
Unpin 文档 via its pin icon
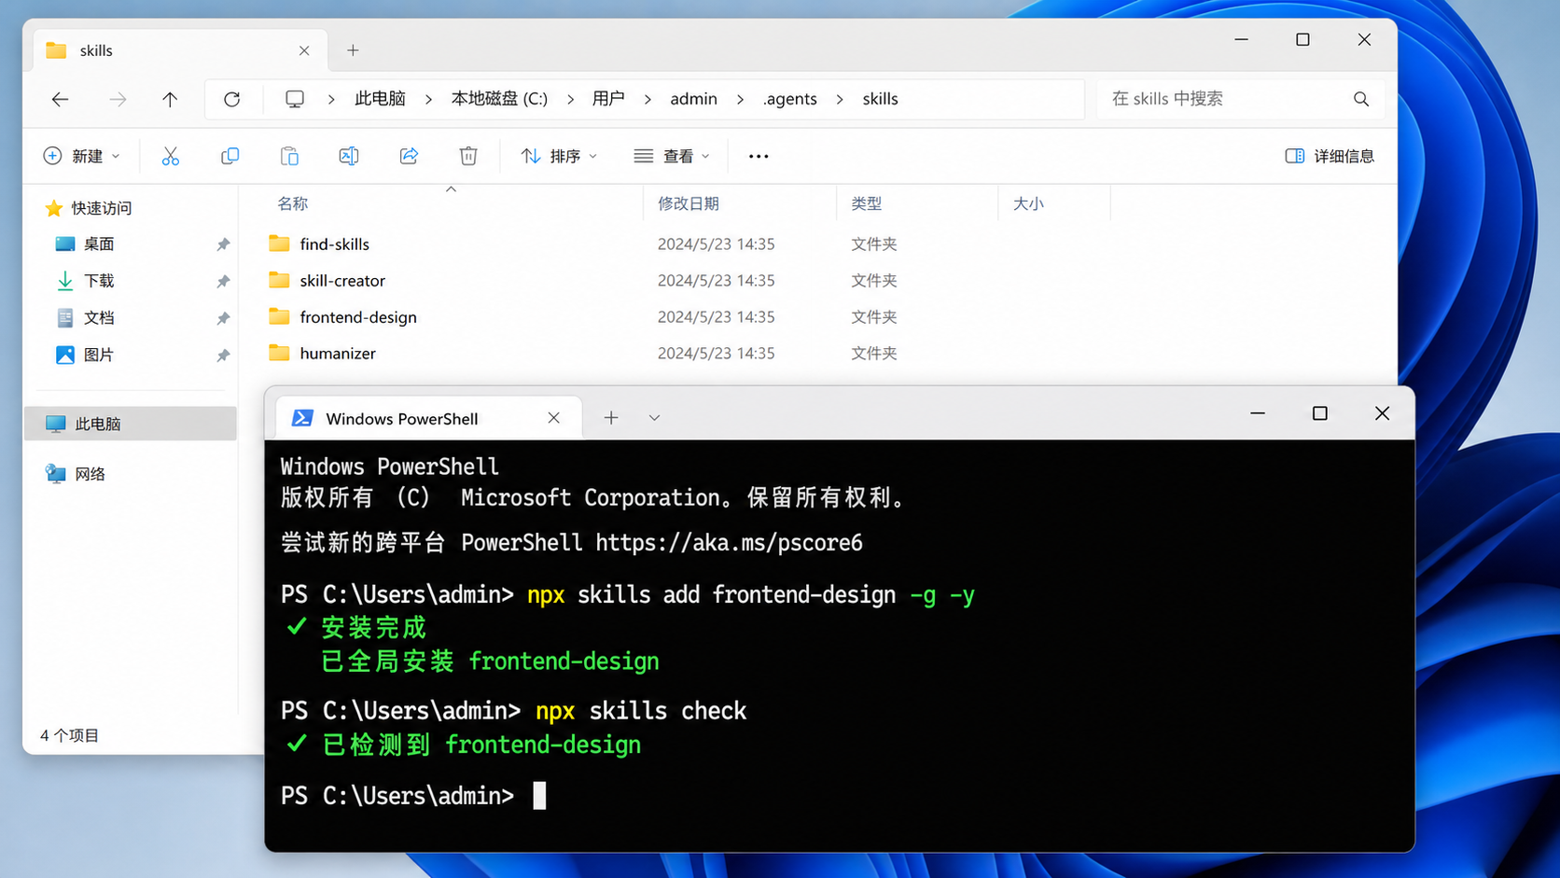pos(223,318)
